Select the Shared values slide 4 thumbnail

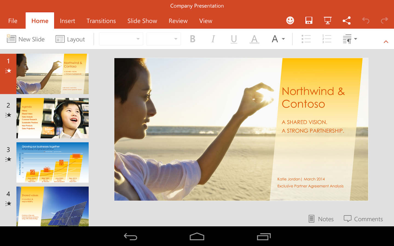tap(53, 206)
